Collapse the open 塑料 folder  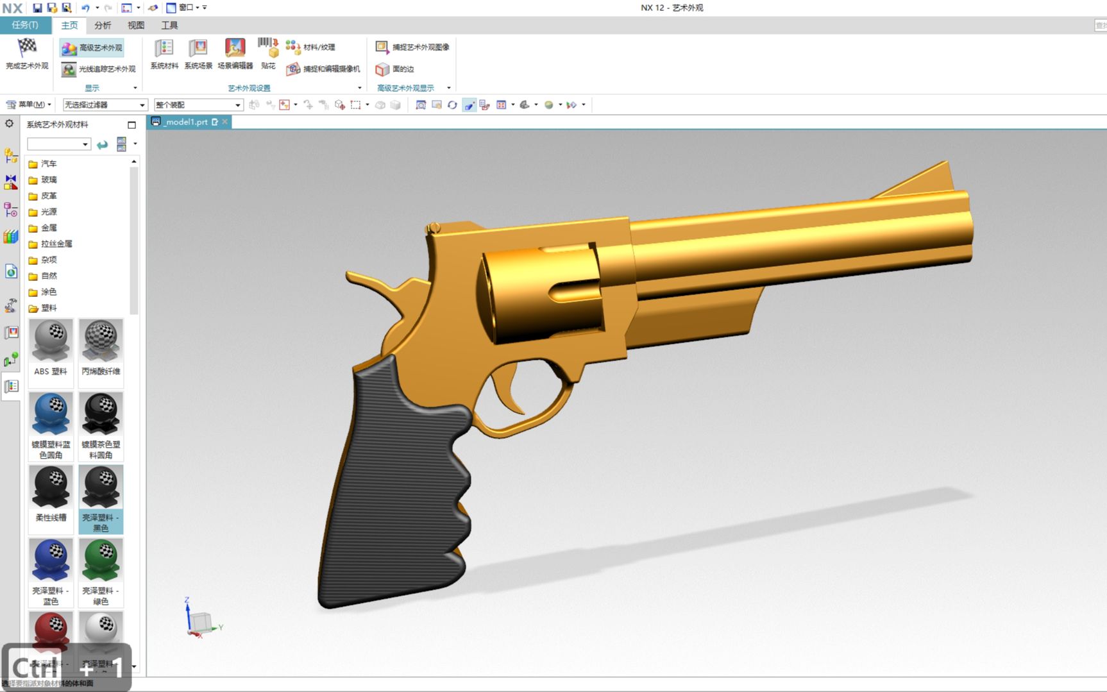click(x=42, y=308)
